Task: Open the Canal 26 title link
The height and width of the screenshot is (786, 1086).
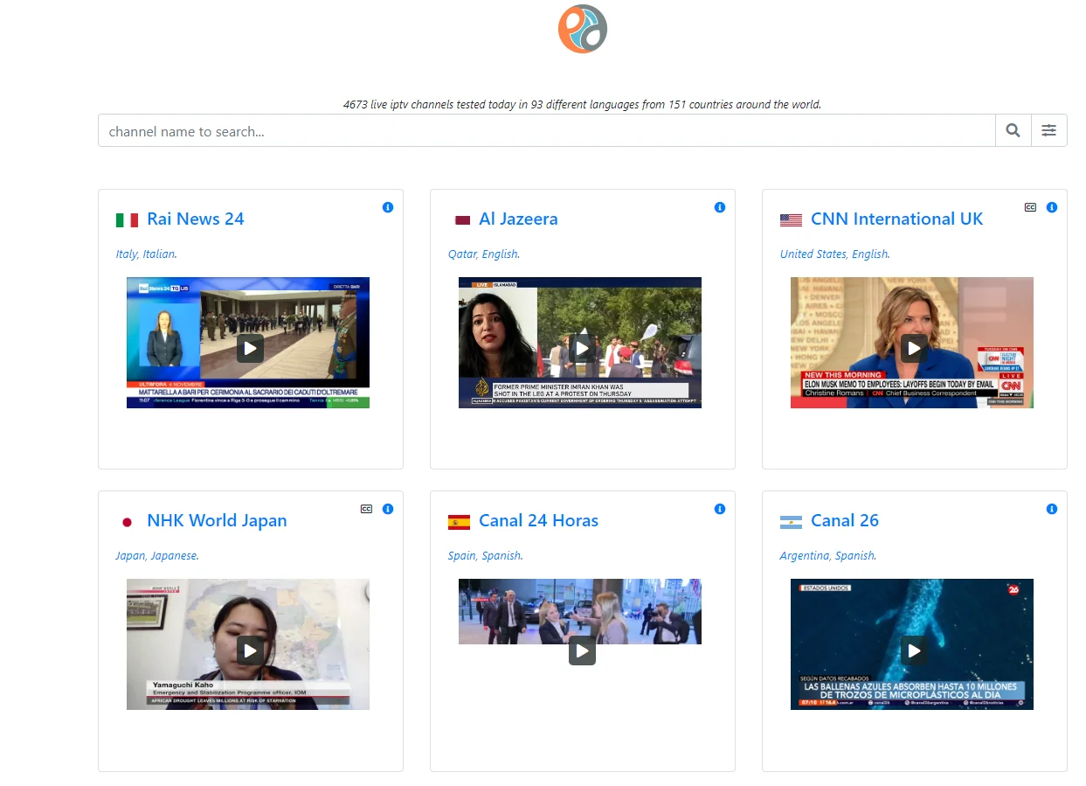Action: [x=845, y=520]
